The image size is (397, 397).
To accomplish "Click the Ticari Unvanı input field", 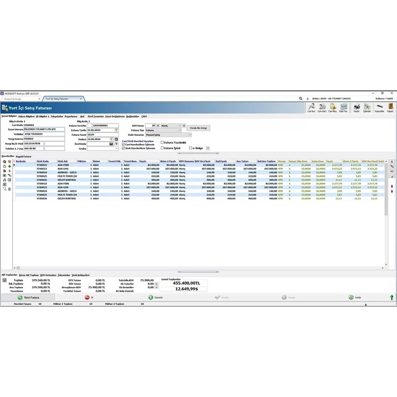I will tap(44, 129).
